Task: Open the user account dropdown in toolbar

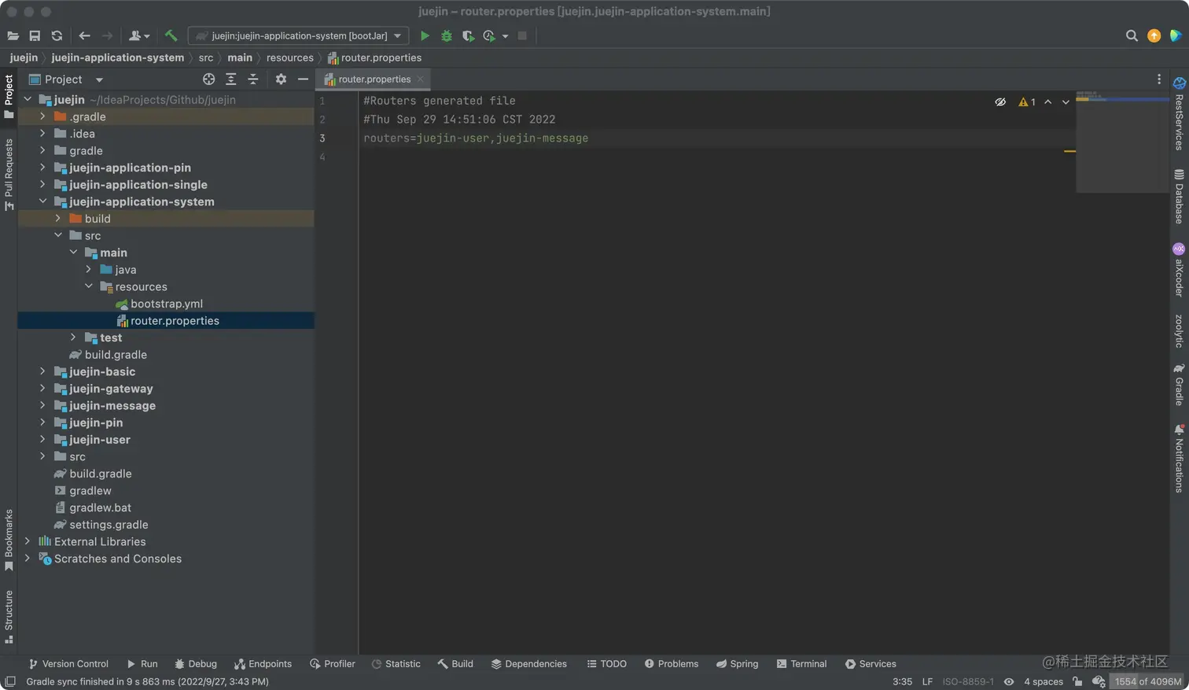Action: tap(139, 36)
